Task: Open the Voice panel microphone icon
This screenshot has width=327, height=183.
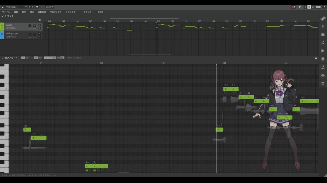Action: click(323, 26)
